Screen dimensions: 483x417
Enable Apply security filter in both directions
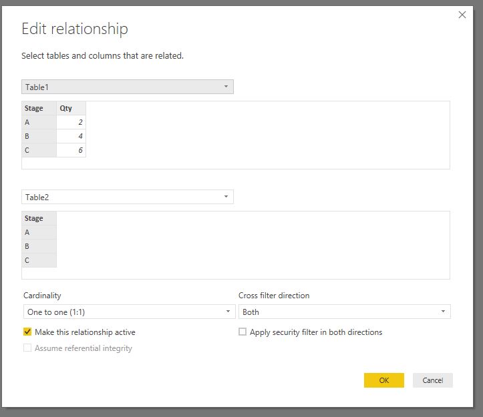(243, 332)
